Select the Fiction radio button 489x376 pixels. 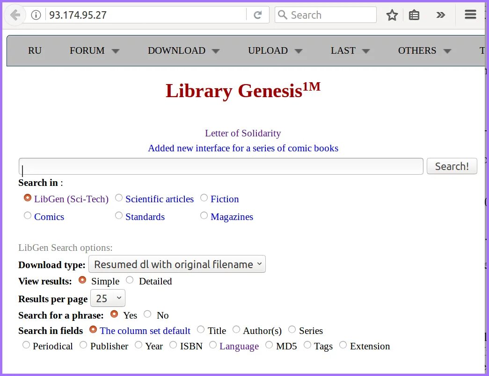[204, 198]
